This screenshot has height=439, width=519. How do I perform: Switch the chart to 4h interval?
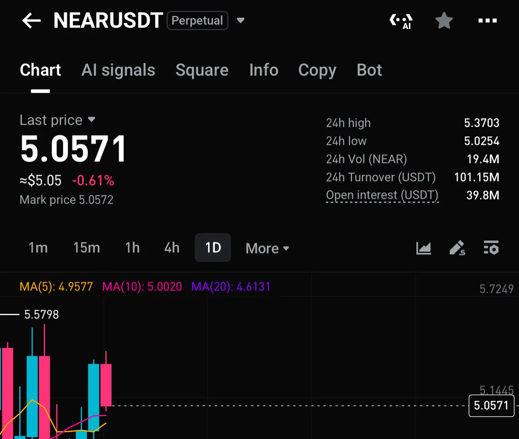point(172,248)
